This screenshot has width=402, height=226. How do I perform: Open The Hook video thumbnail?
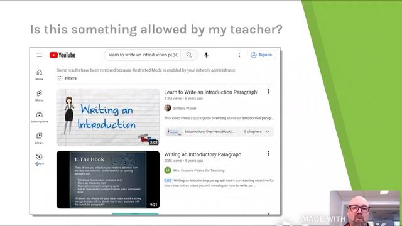point(108,180)
